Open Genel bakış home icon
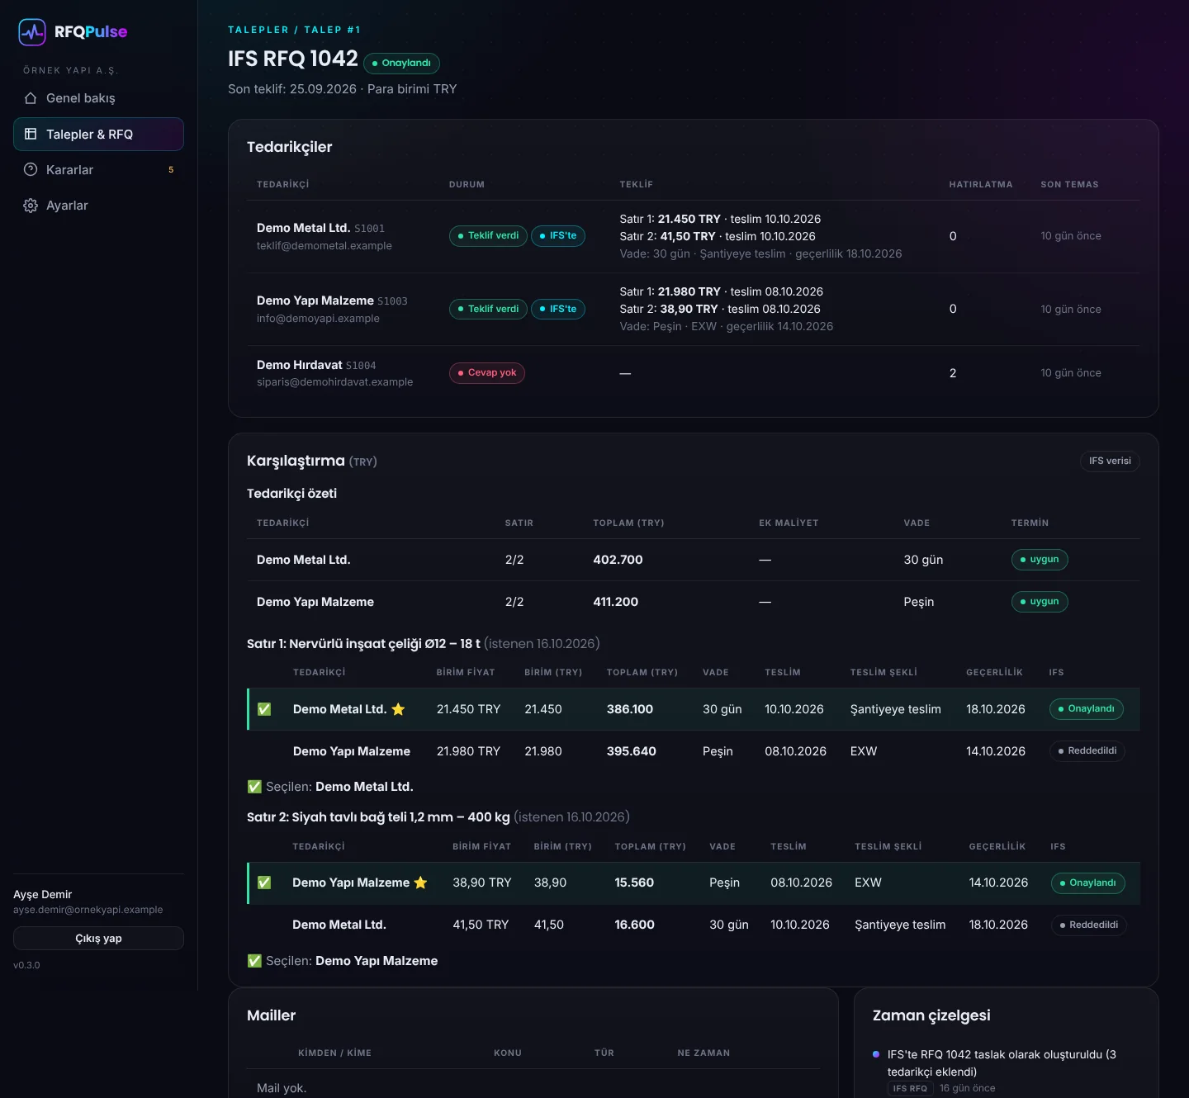 click(31, 98)
